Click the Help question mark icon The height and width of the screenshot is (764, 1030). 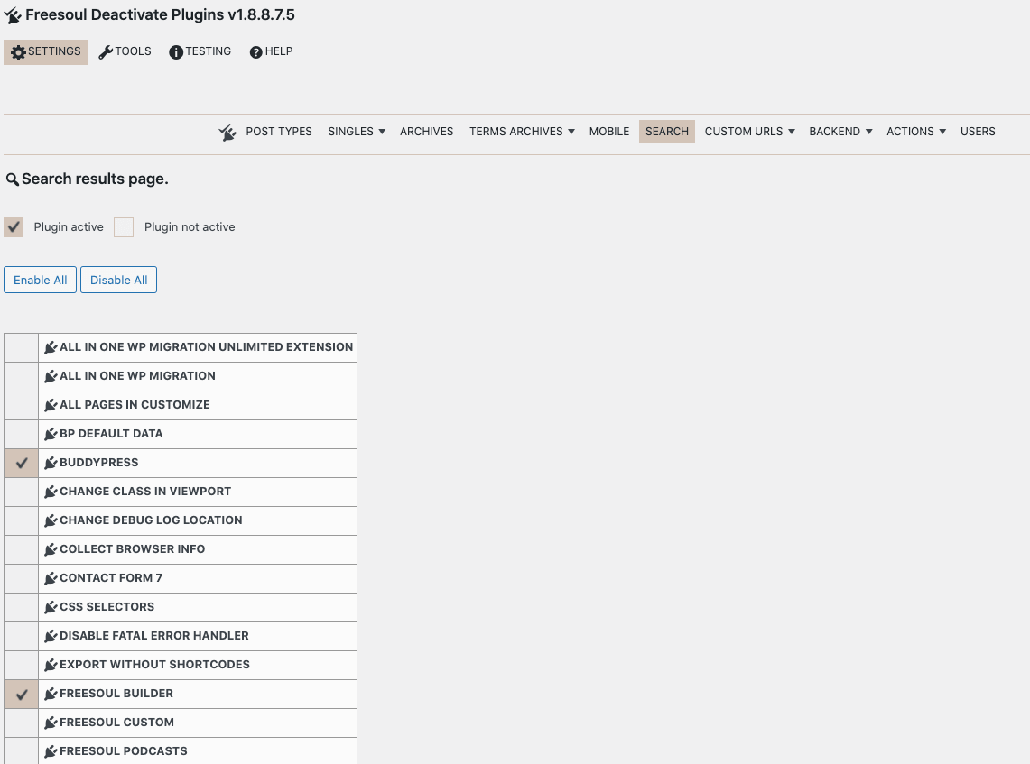coord(254,51)
